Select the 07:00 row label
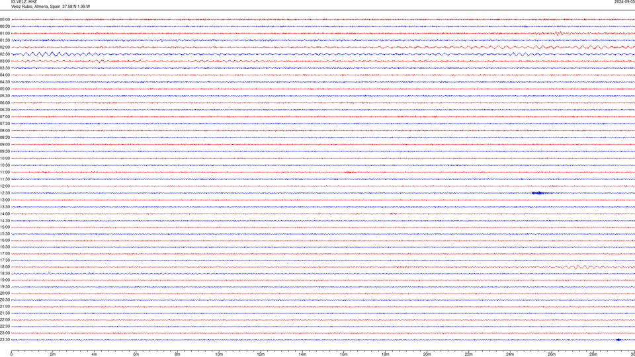The height and width of the screenshot is (357, 635). (x=5, y=116)
